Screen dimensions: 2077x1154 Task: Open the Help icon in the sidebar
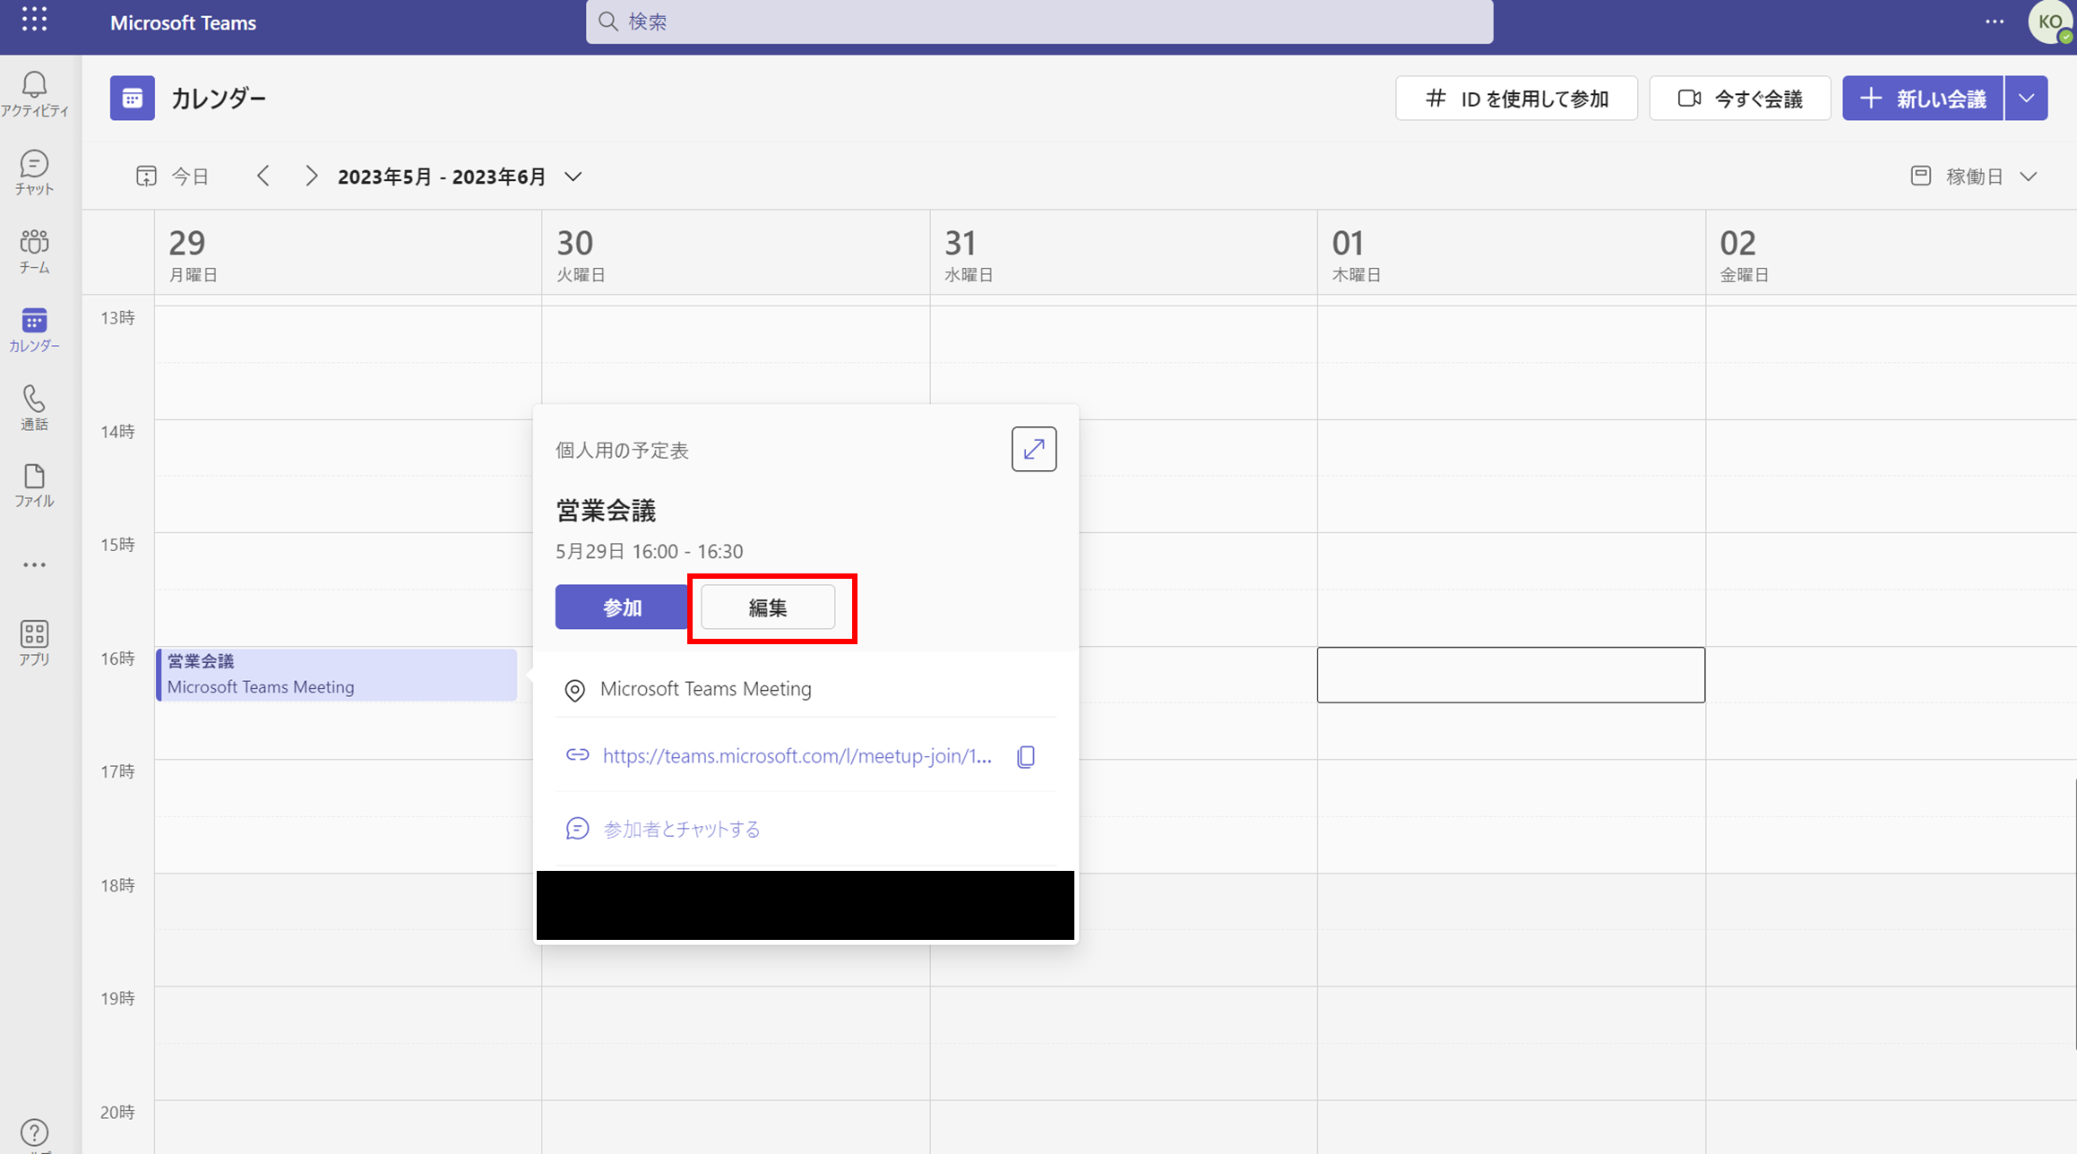click(34, 1132)
